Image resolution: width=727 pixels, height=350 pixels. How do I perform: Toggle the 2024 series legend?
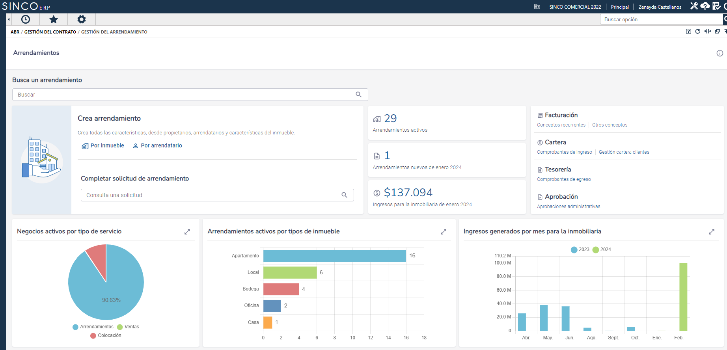(x=602, y=249)
